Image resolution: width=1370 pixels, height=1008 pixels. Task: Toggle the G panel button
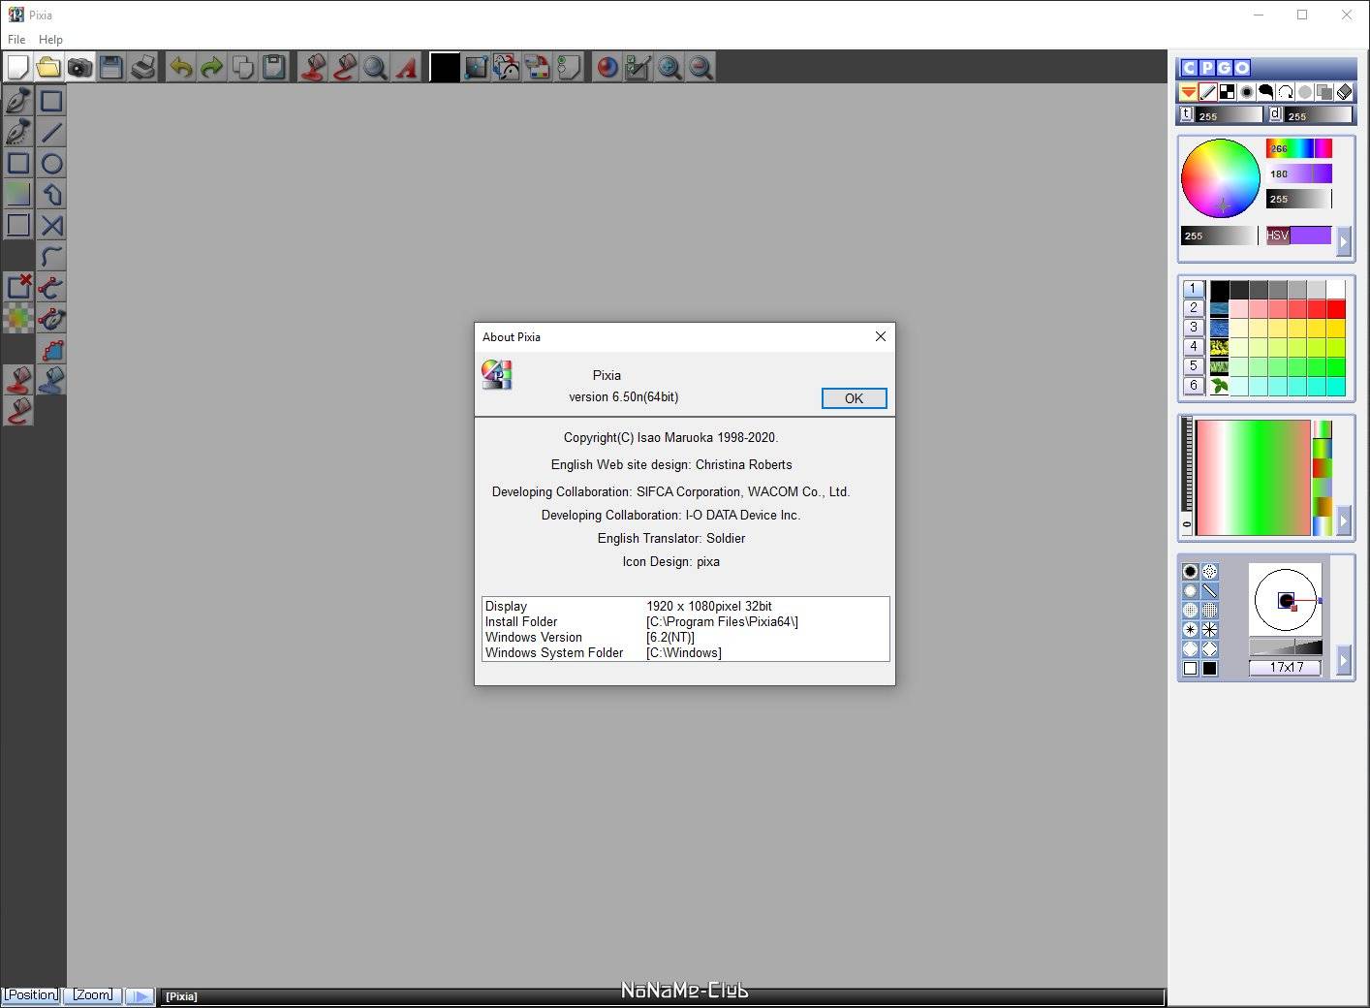coord(1225,68)
